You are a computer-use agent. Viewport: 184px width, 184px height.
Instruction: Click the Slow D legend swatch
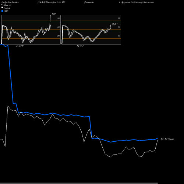coord(2,4)
